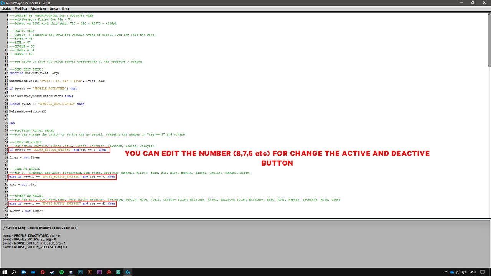The width and height of the screenshot is (491, 276).
Task: Open Outlook from the taskbar
Action: pyautogui.click(x=24, y=272)
